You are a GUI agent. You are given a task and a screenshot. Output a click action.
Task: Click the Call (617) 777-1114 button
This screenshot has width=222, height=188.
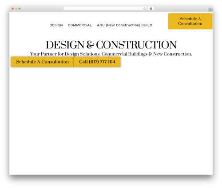click(97, 62)
